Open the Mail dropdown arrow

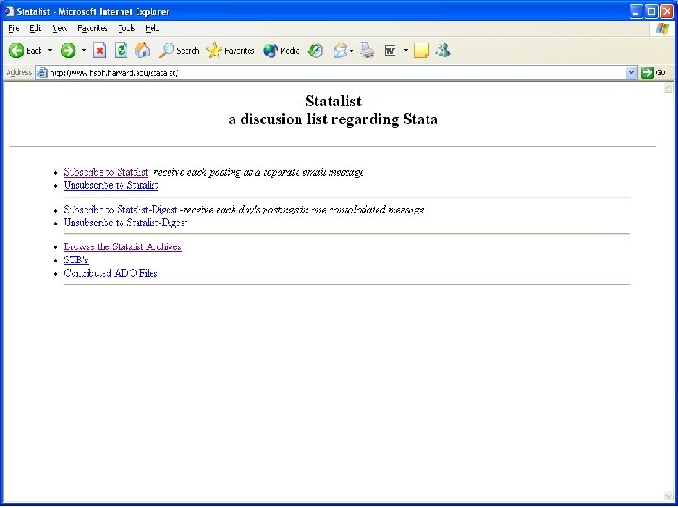point(351,51)
